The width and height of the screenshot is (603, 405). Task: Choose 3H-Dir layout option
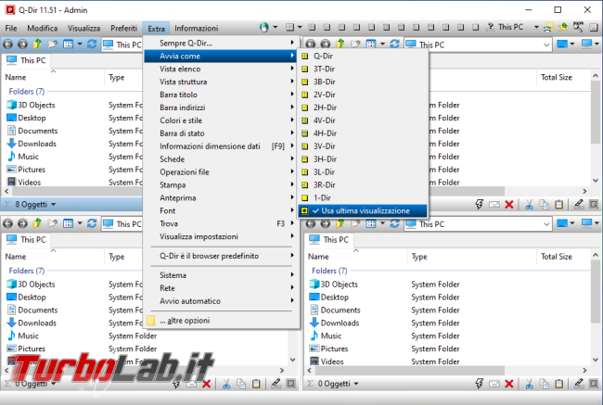coord(363,159)
